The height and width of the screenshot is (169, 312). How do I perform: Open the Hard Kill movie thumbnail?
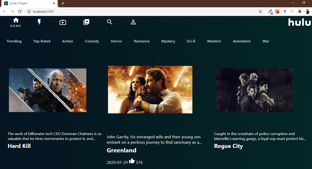click(48, 90)
